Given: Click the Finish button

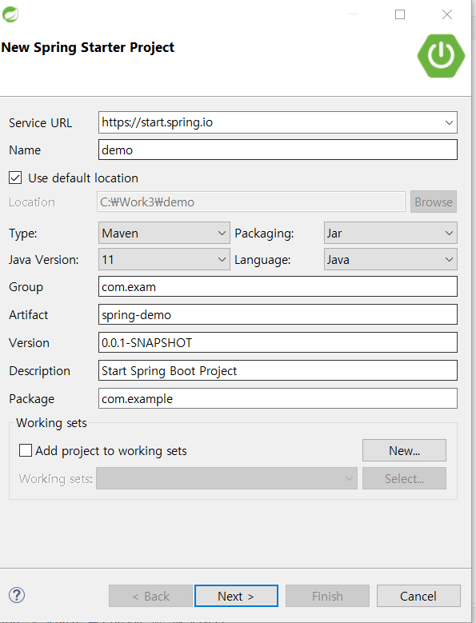Looking at the screenshot, I should (327, 596).
